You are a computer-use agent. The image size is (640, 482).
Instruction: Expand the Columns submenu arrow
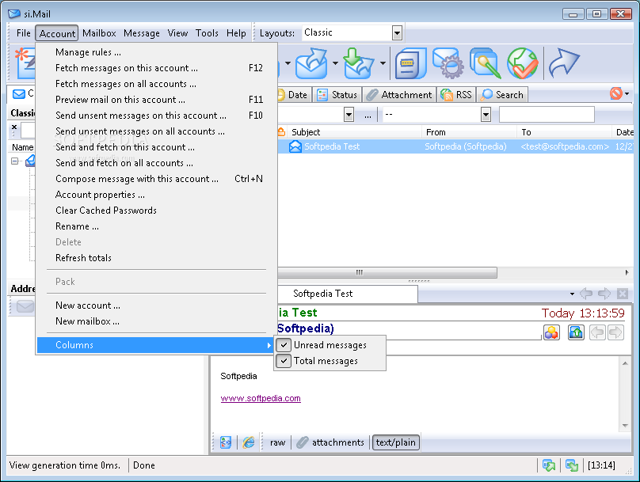(x=269, y=345)
